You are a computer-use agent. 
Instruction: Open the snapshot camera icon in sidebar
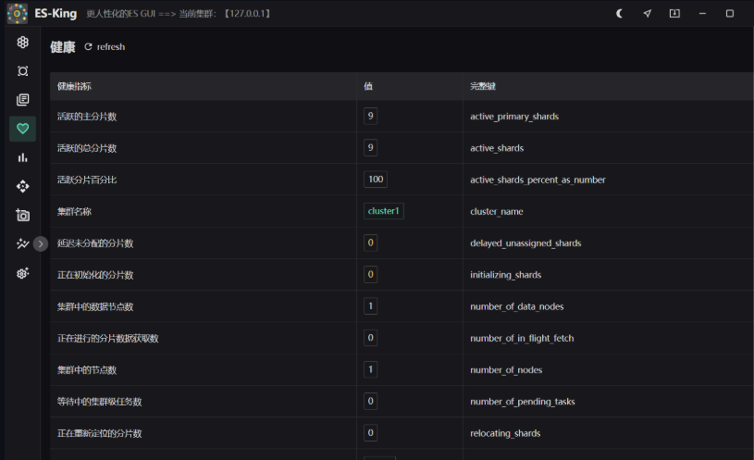pos(23,215)
